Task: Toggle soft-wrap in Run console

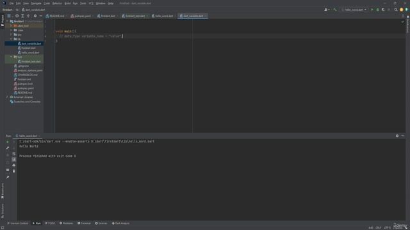Action: coord(14,154)
